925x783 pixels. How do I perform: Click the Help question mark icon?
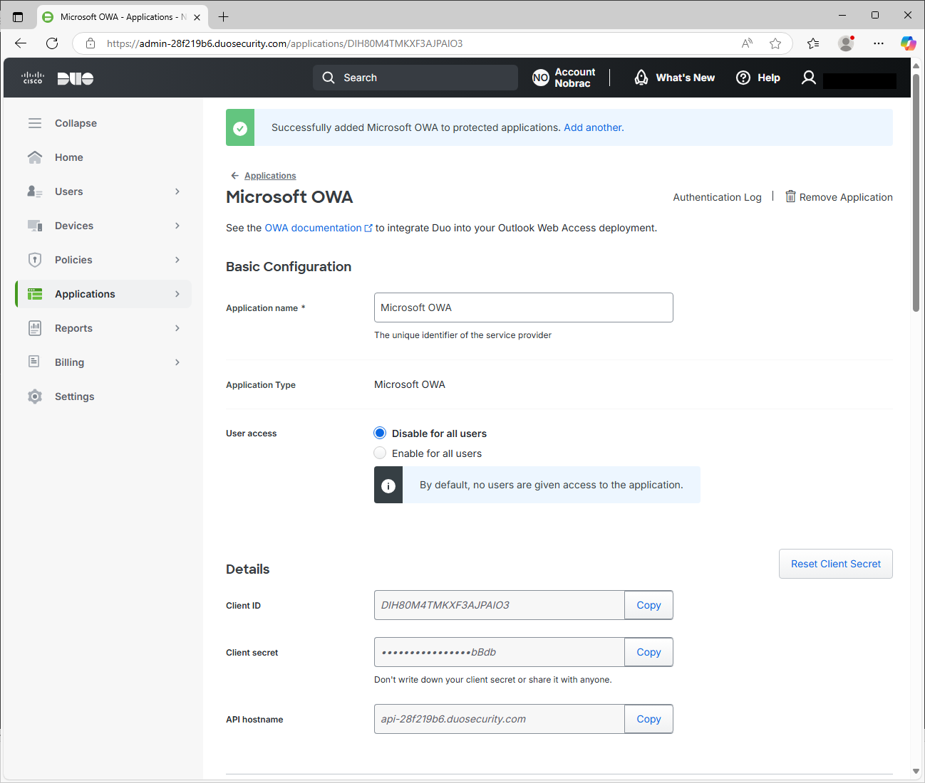pyautogui.click(x=743, y=78)
